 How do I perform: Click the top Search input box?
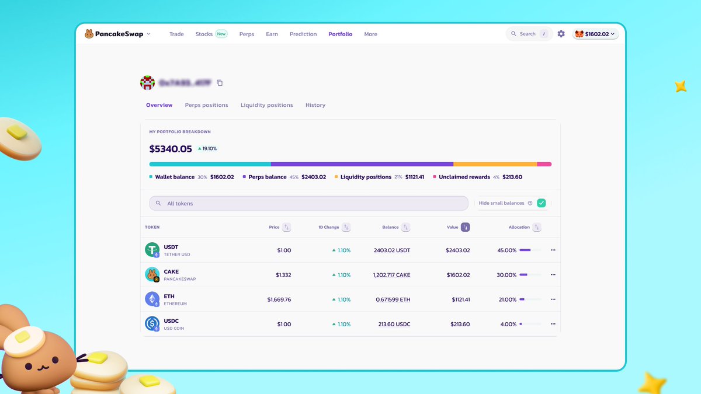[529, 34]
